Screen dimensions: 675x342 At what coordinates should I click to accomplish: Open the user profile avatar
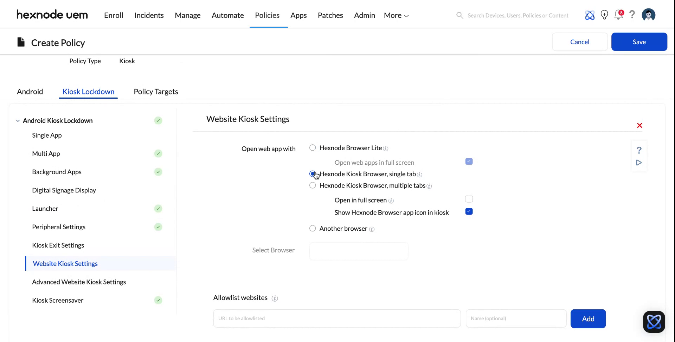click(x=648, y=15)
